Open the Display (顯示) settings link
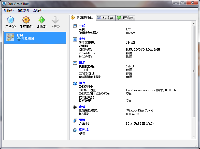 click(82, 63)
